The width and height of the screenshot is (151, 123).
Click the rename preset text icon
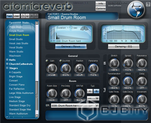[36, 16]
